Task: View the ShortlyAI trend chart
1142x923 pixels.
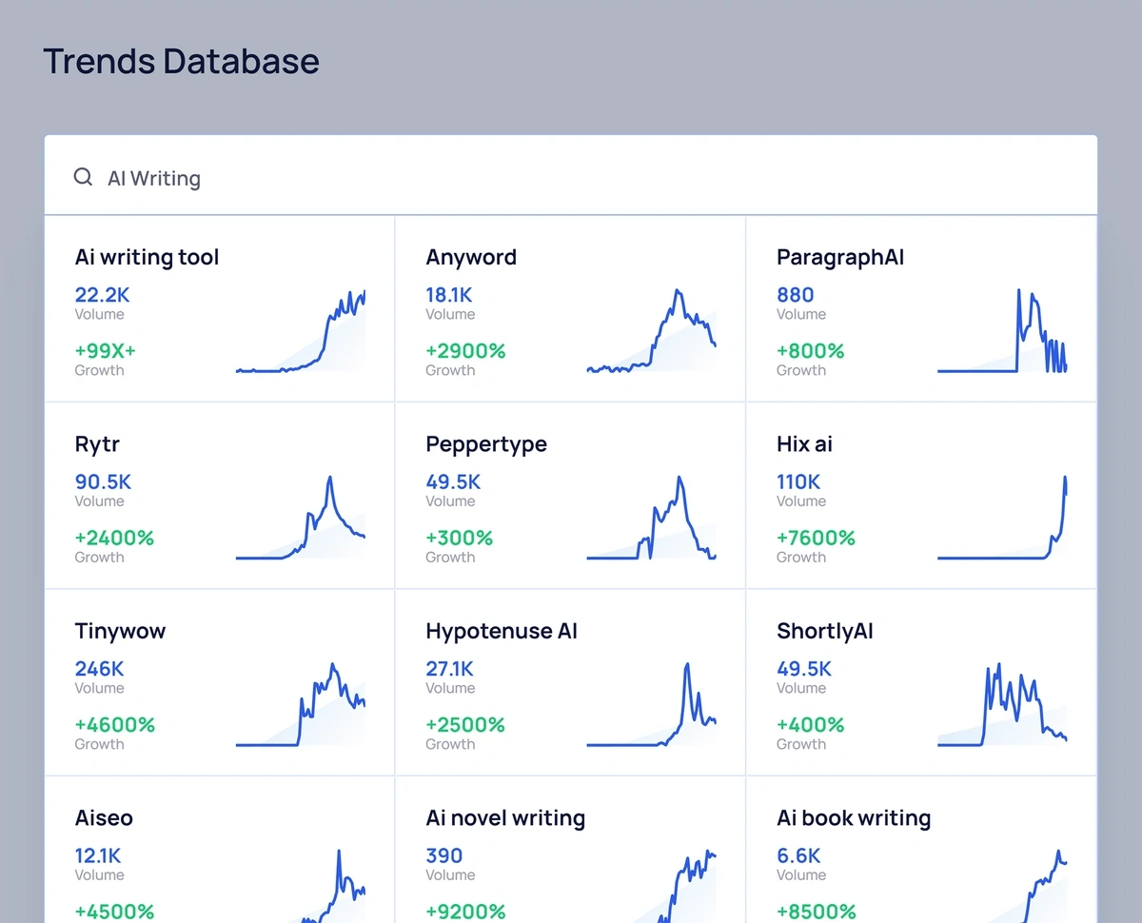Action: coord(1002,704)
